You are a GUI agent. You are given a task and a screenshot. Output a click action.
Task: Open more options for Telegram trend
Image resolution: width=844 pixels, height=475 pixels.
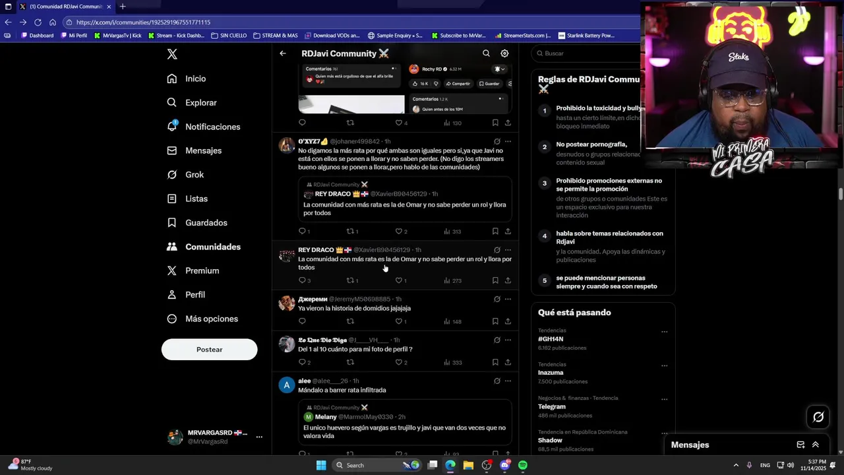[x=664, y=399]
